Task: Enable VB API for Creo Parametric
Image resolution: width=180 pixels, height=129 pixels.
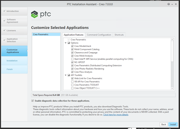Action: (72, 82)
